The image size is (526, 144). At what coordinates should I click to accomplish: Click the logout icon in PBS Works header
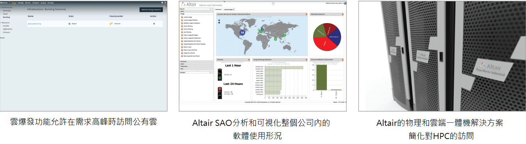pyautogui.click(x=166, y=2)
